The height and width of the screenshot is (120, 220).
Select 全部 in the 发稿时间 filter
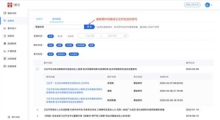pos(50,36)
